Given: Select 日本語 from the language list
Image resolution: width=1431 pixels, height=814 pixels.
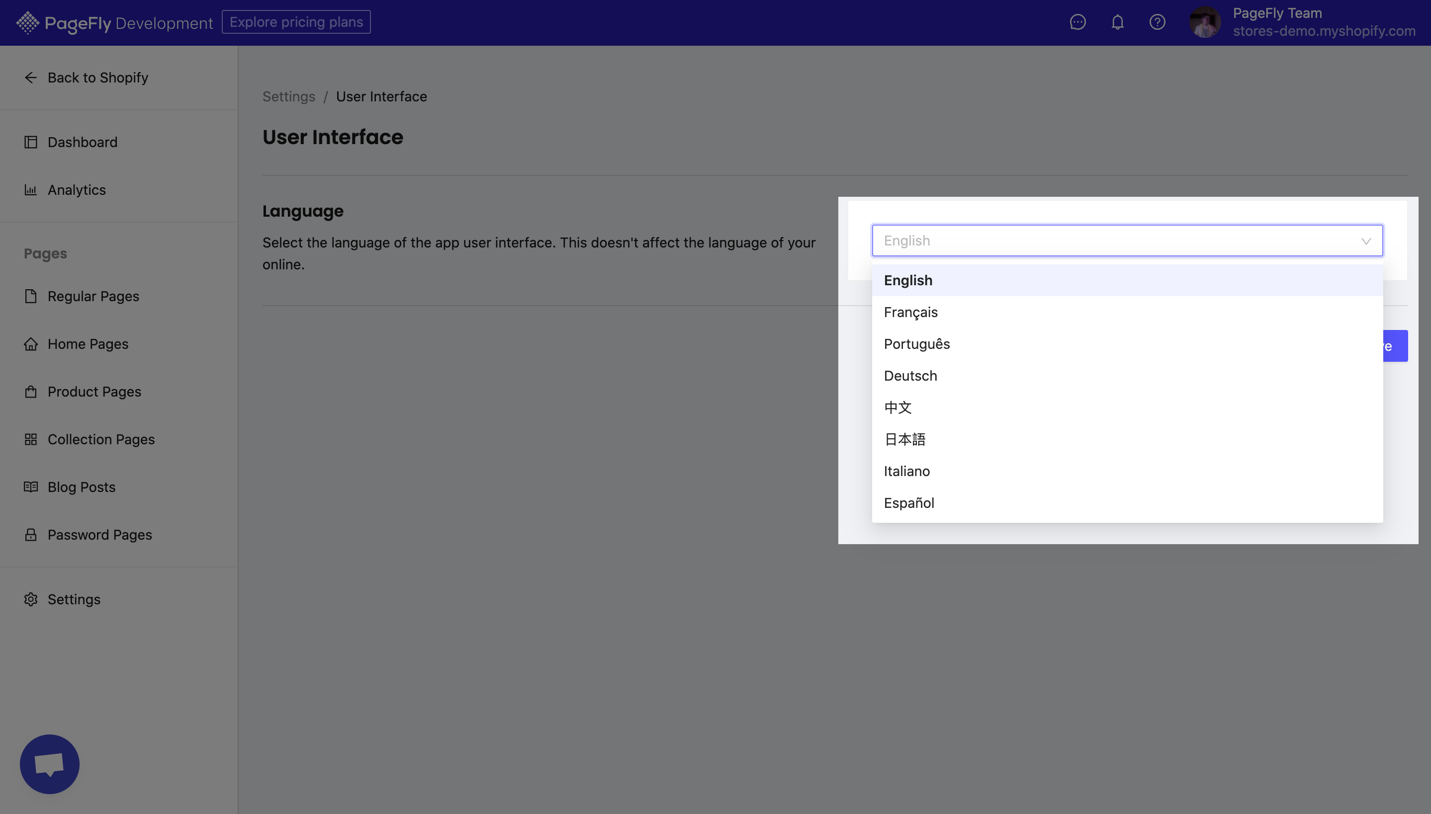Looking at the screenshot, I should click(x=1127, y=440).
